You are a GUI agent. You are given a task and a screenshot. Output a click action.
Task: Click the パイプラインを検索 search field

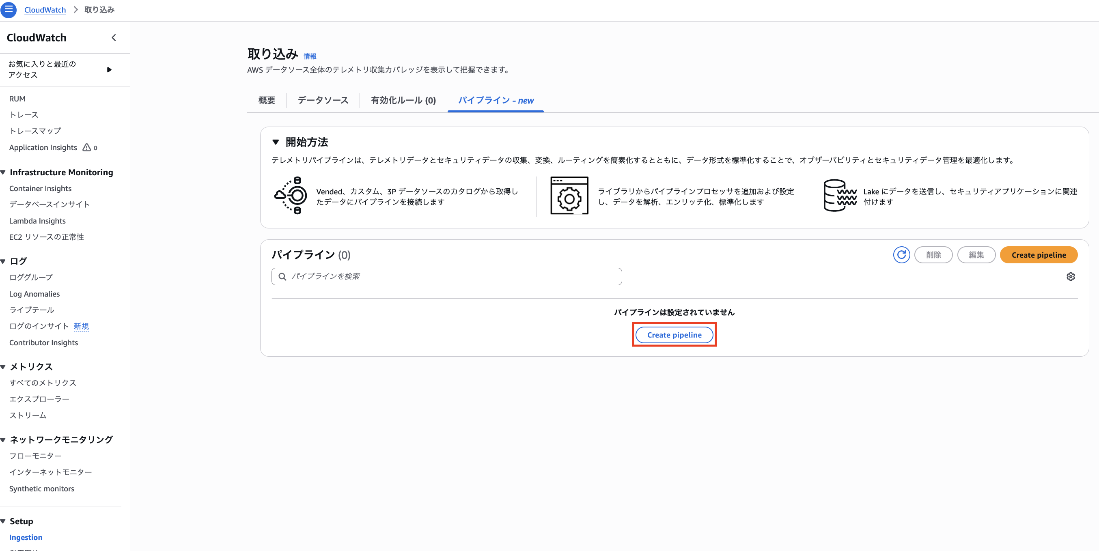point(446,276)
